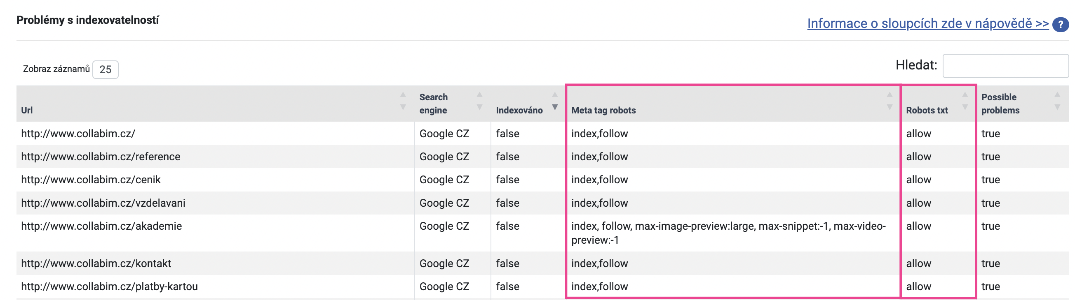1075x300 pixels.
Task: Open Informace o sloupcích help link
Action: coord(928,24)
